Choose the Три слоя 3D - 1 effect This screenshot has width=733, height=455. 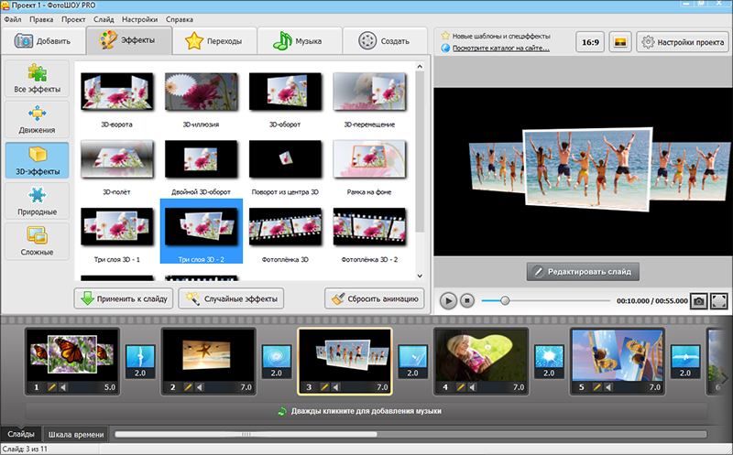coord(117,226)
